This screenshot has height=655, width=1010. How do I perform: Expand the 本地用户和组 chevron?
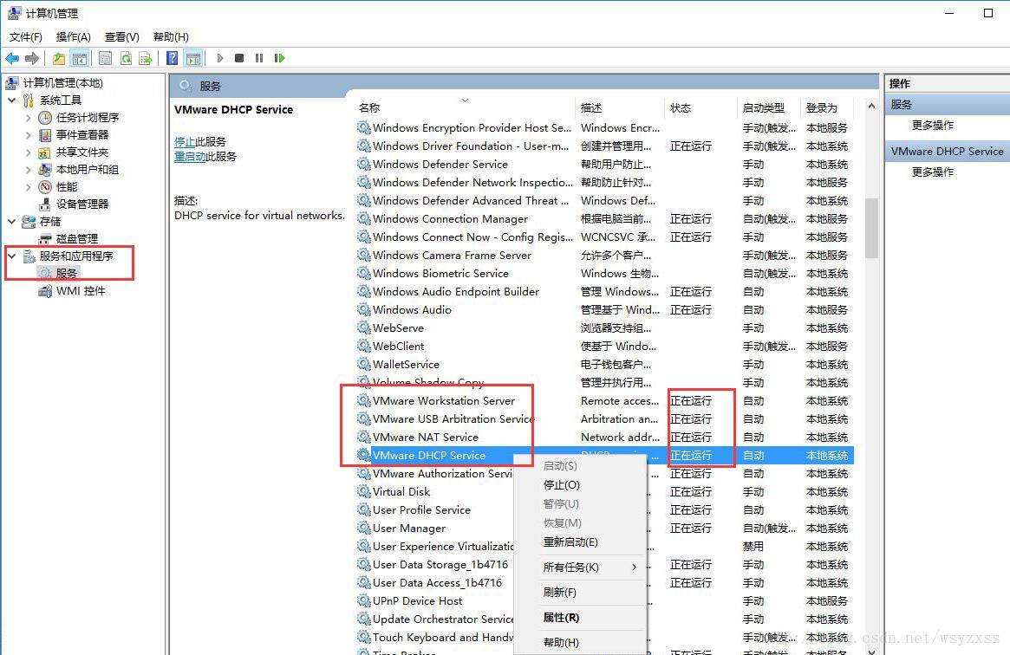(x=28, y=170)
